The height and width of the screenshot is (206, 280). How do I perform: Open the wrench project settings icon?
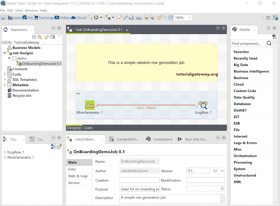pyautogui.click(x=126, y=17)
